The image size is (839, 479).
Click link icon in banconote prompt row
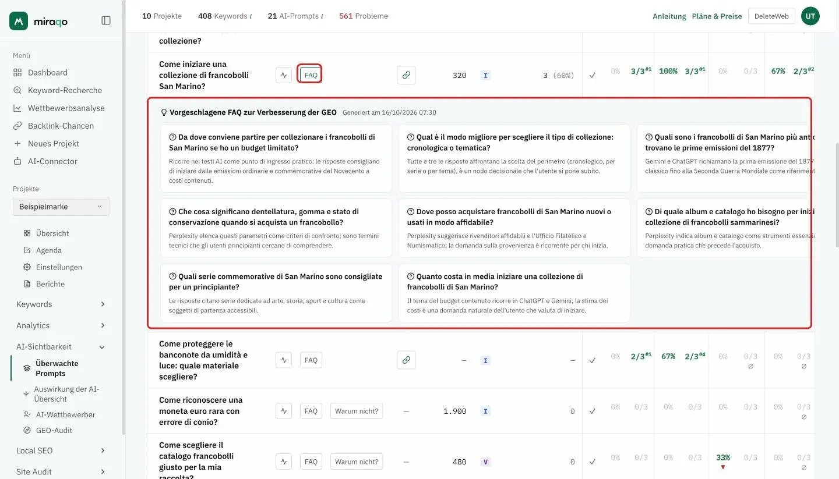[x=406, y=360]
